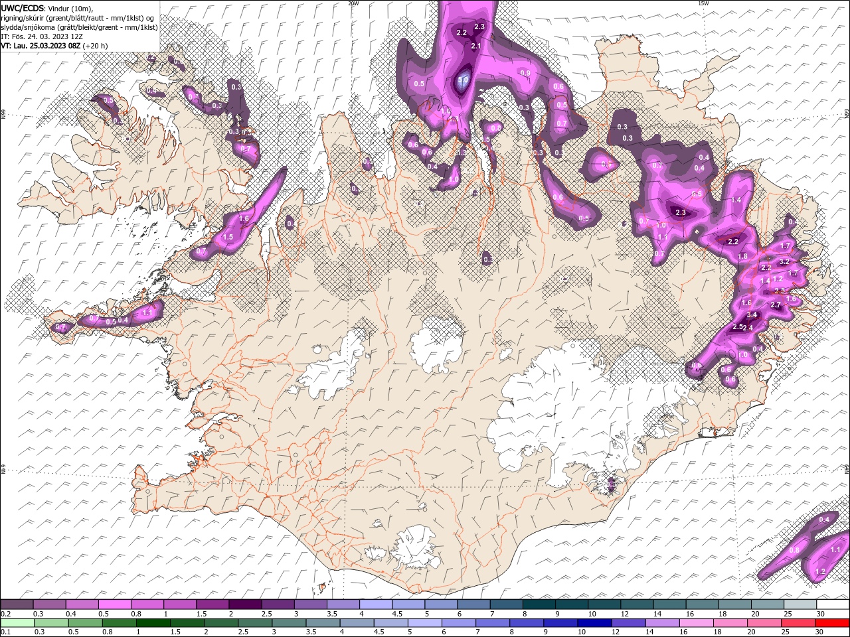Click the coral red 25 swatch, lower legend row
Image resolution: width=850 pixels, height=637 pixels.
pos(799,623)
